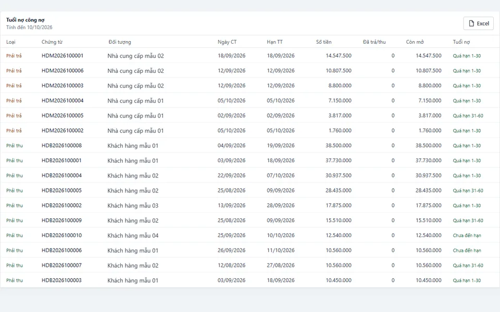Select voucher HDB2026100005
Screen dimensions: 500x312
click(61, 190)
